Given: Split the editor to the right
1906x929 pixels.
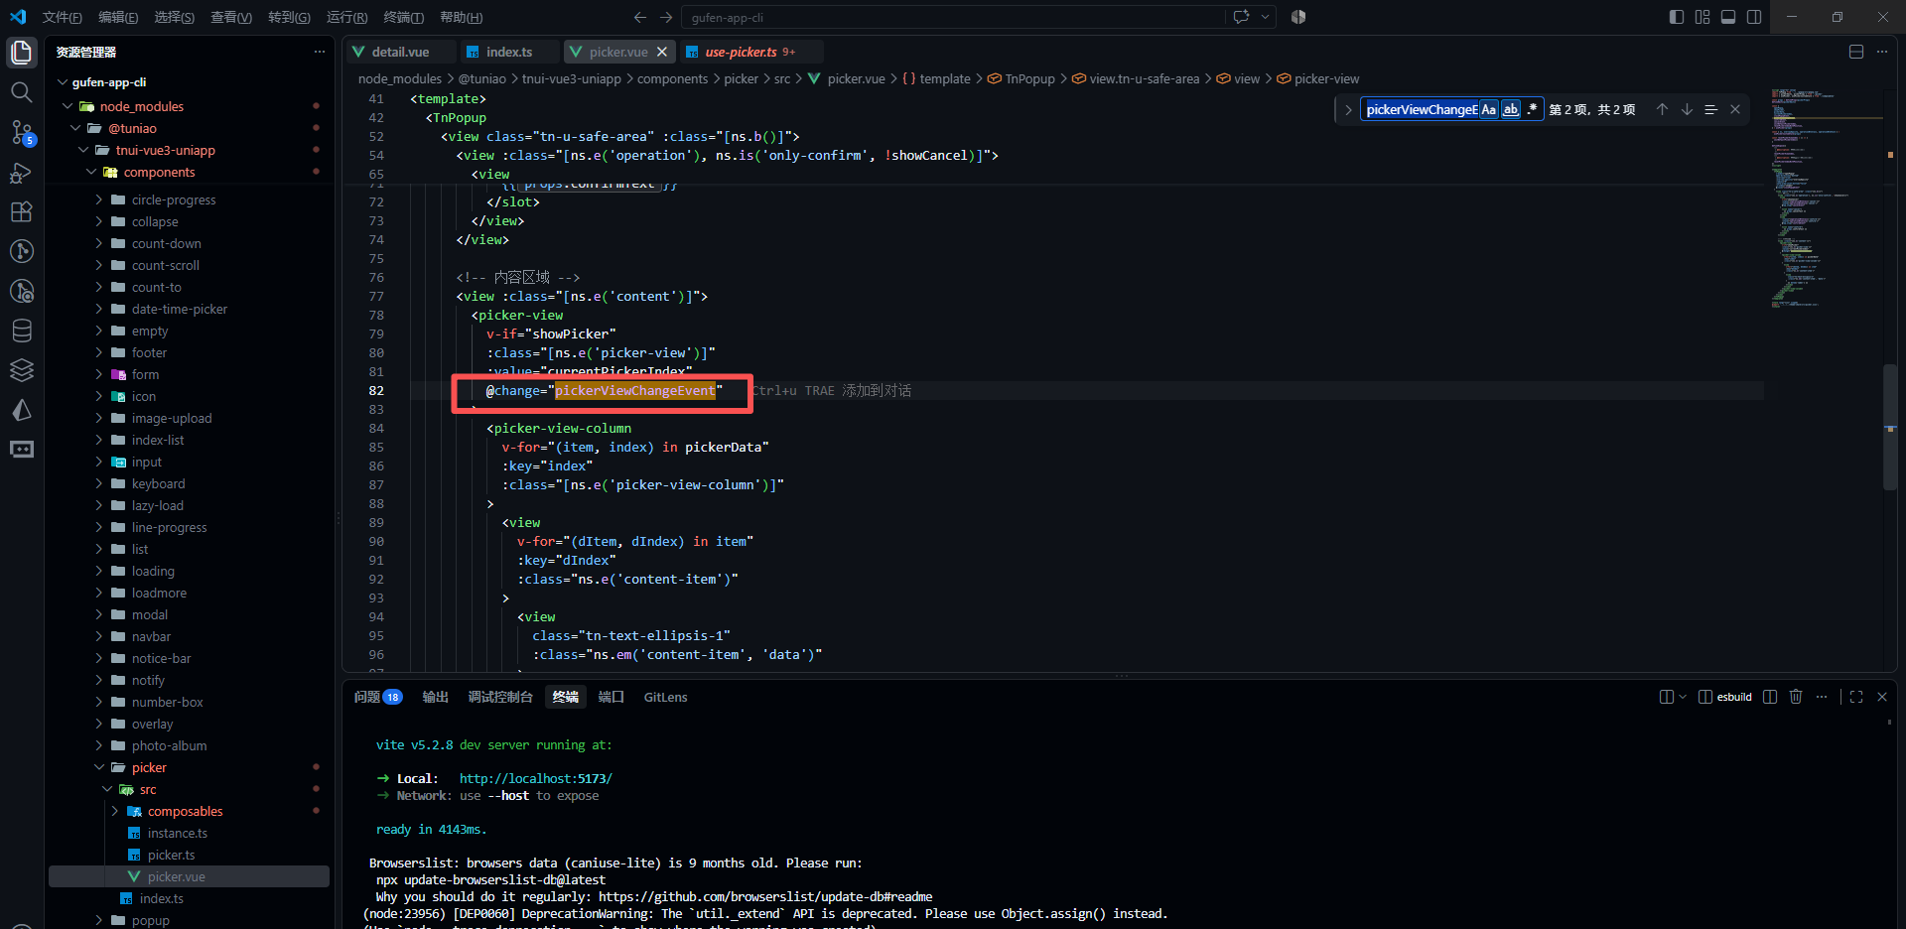Looking at the screenshot, I should (x=1856, y=52).
